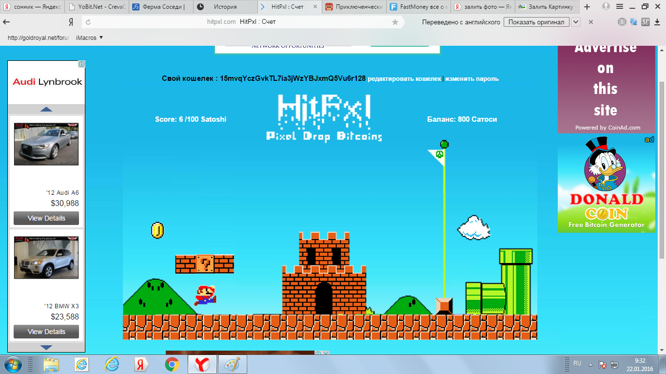Image resolution: width=666 pixels, height=374 pixels.
Task: Close the HitPxl tab
Action: (314, 7)
